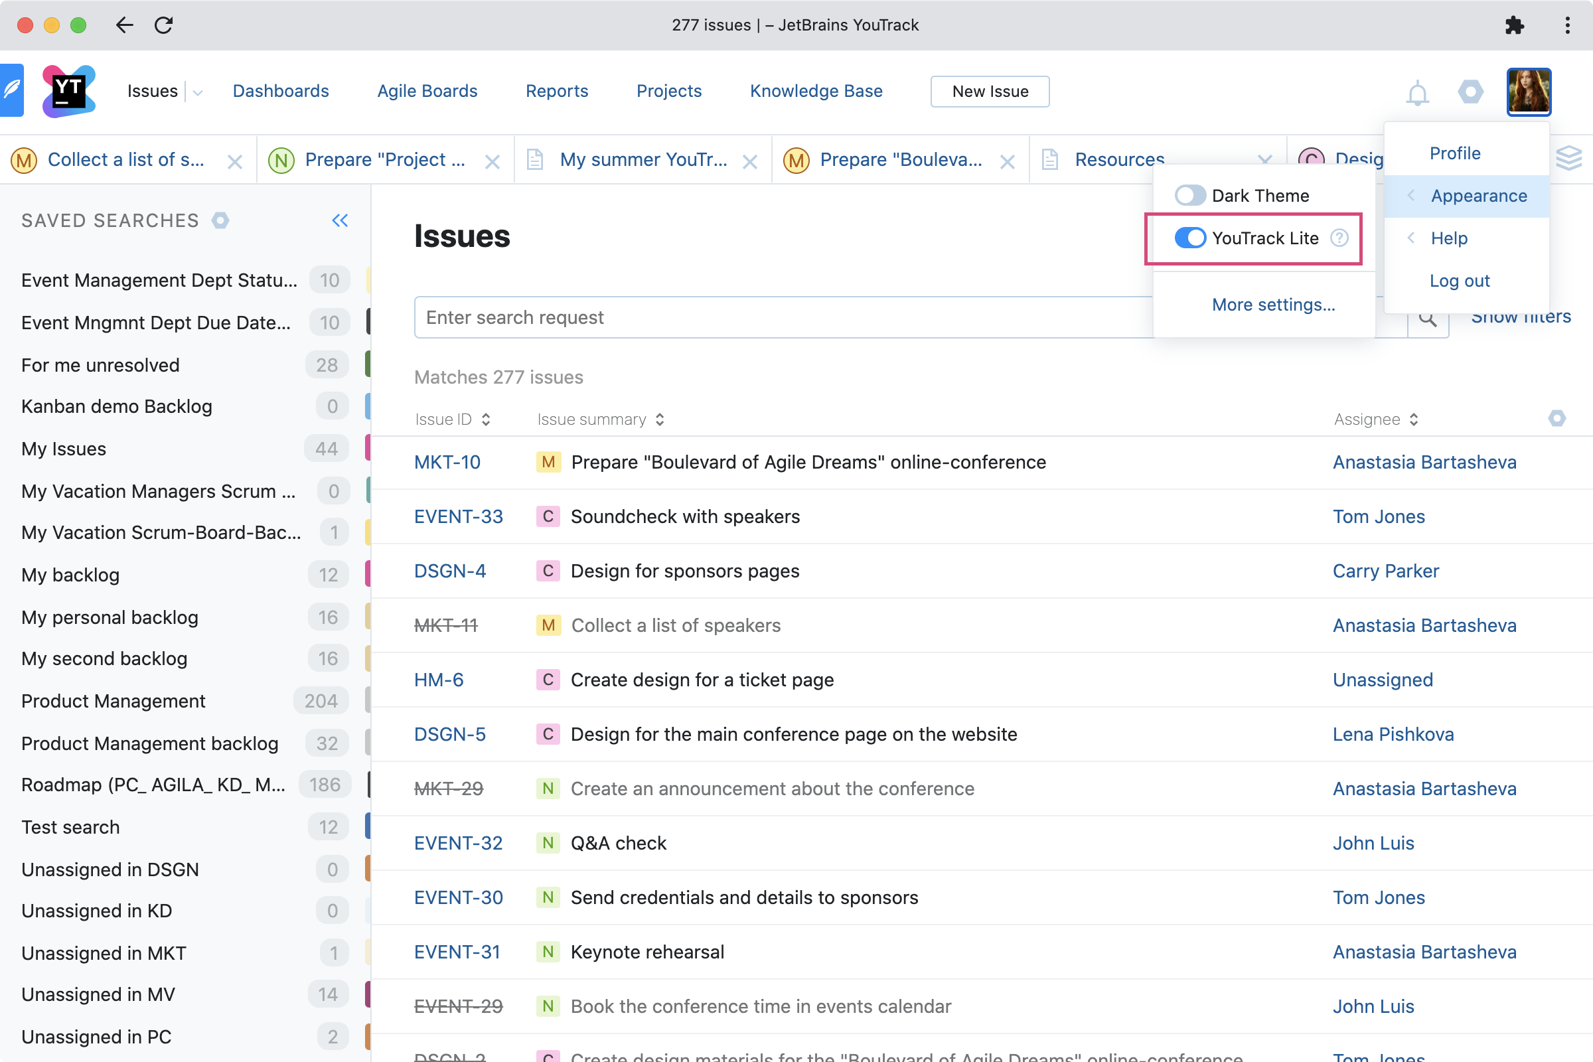Viewport: 1593px width, 1062px height.
Task: Open issue EVENT-33 link
Action: [x=458, y=516]
